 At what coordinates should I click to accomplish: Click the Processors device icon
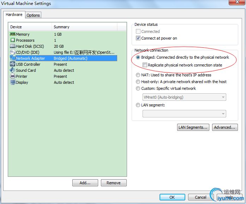point(13,40)
